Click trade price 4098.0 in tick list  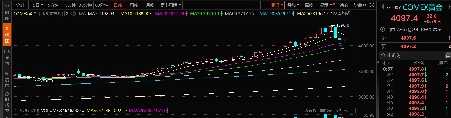coord(416,92)
